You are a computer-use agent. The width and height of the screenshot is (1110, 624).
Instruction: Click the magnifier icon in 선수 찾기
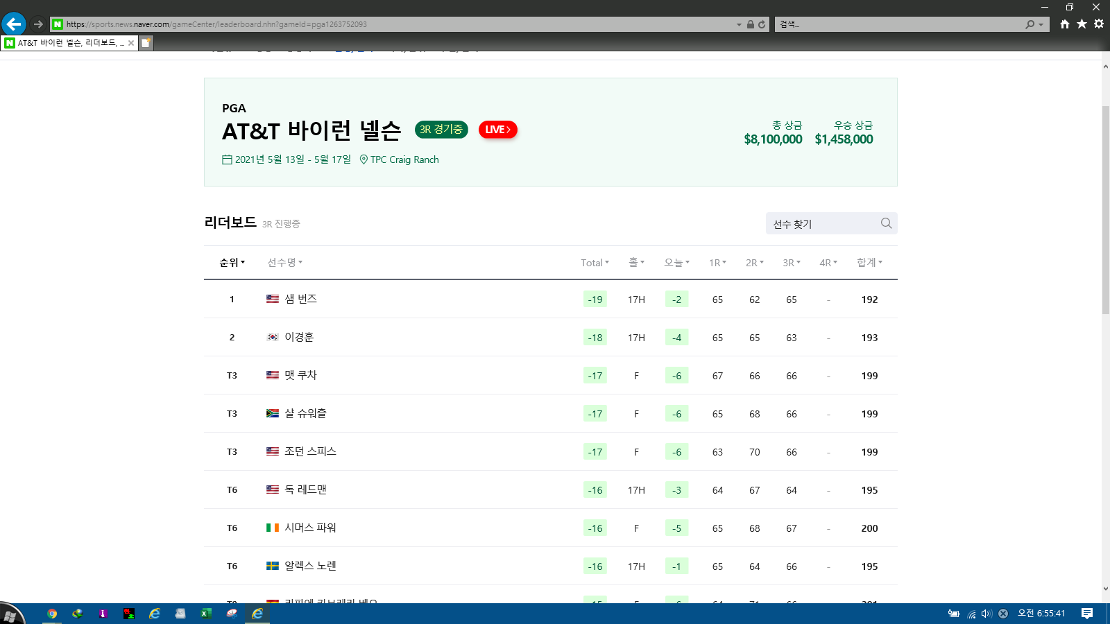click(x=886, y=223)
